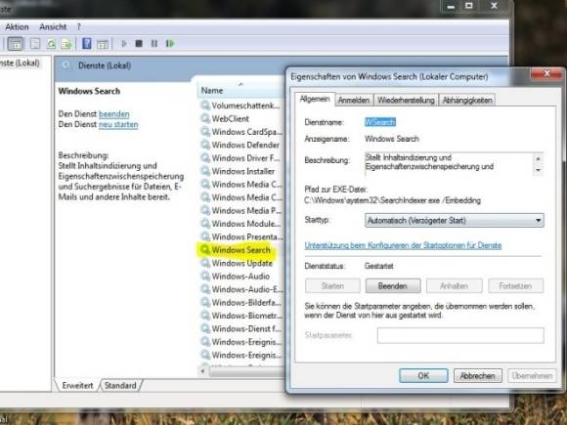Switch to the Anmelden tab
The height and width of the screenshot is (425, 567).
(354, 100)
